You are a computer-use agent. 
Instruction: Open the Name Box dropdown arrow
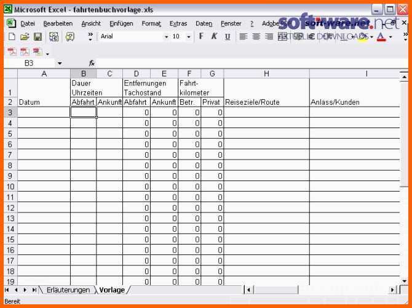click(x=60, y=63)
